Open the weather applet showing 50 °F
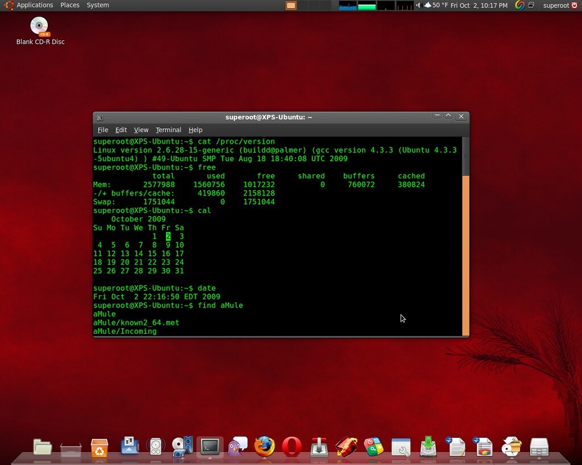Screen dimensions: 582x465 [436, 5]
